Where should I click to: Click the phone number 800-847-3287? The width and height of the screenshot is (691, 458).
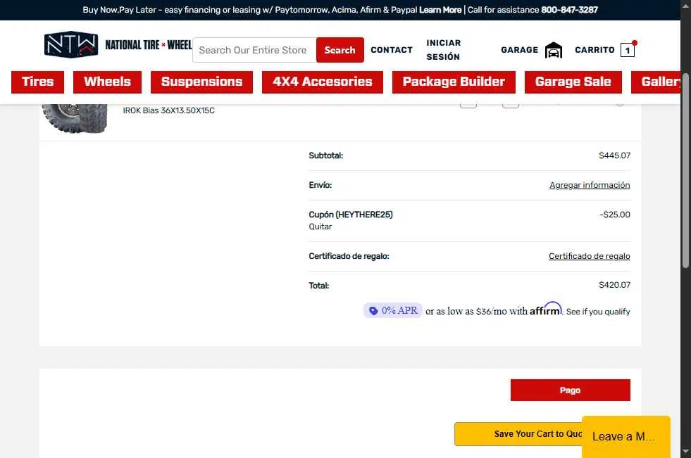(x=569, y=10)
